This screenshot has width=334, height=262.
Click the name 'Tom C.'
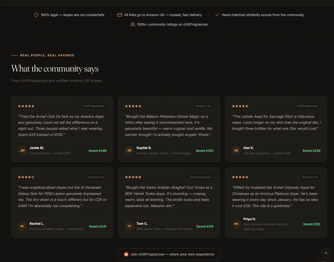click(142, 224)
